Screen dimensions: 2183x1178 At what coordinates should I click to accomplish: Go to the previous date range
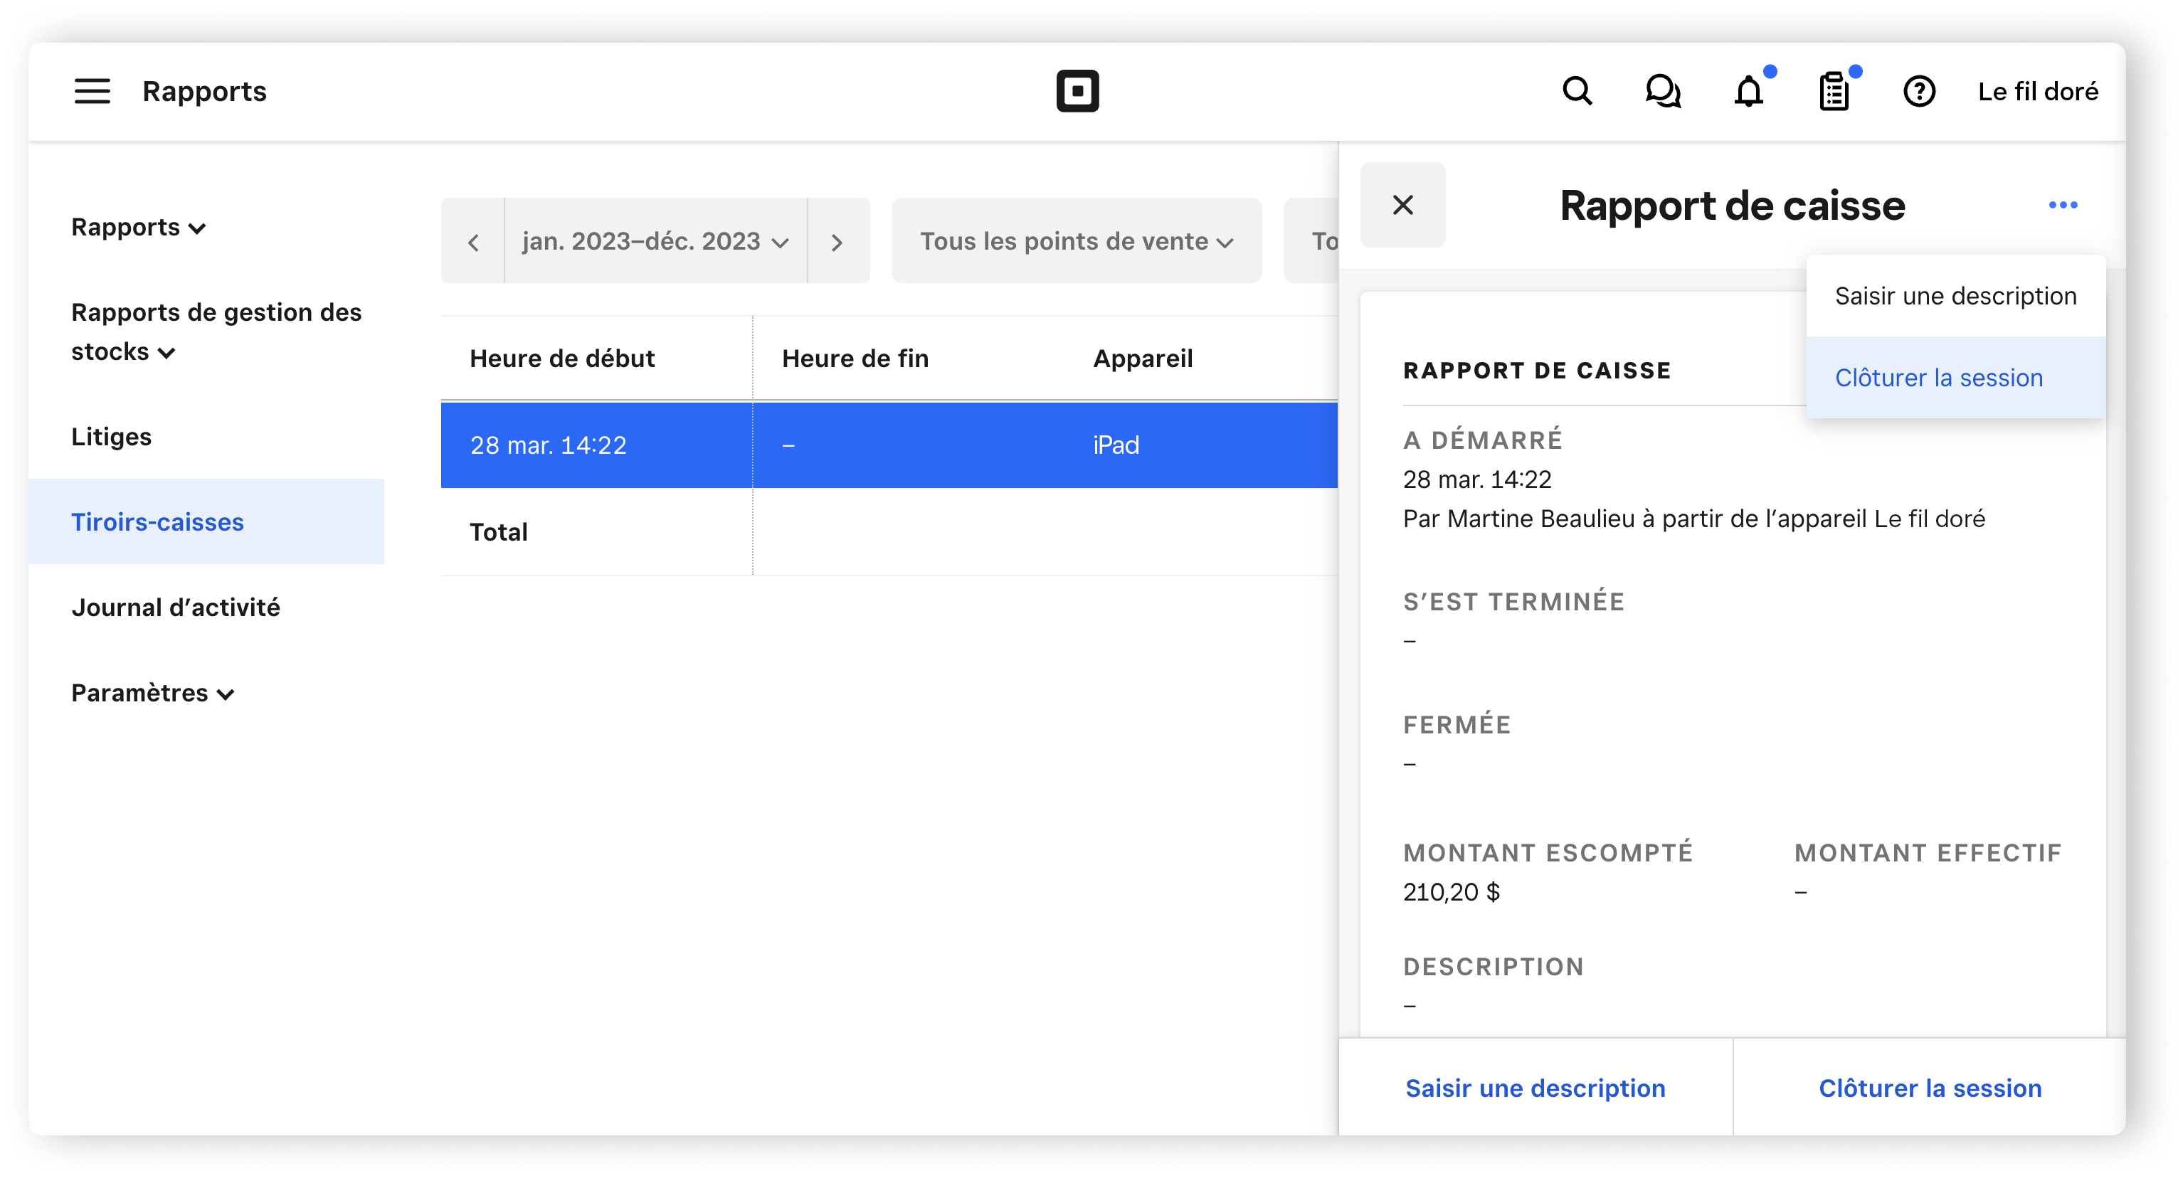473,242
